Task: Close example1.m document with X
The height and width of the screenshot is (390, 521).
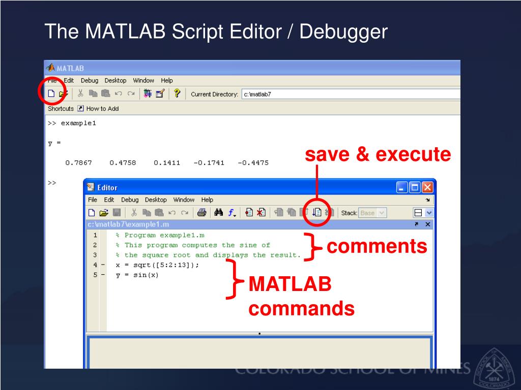Action: (428, 224)
